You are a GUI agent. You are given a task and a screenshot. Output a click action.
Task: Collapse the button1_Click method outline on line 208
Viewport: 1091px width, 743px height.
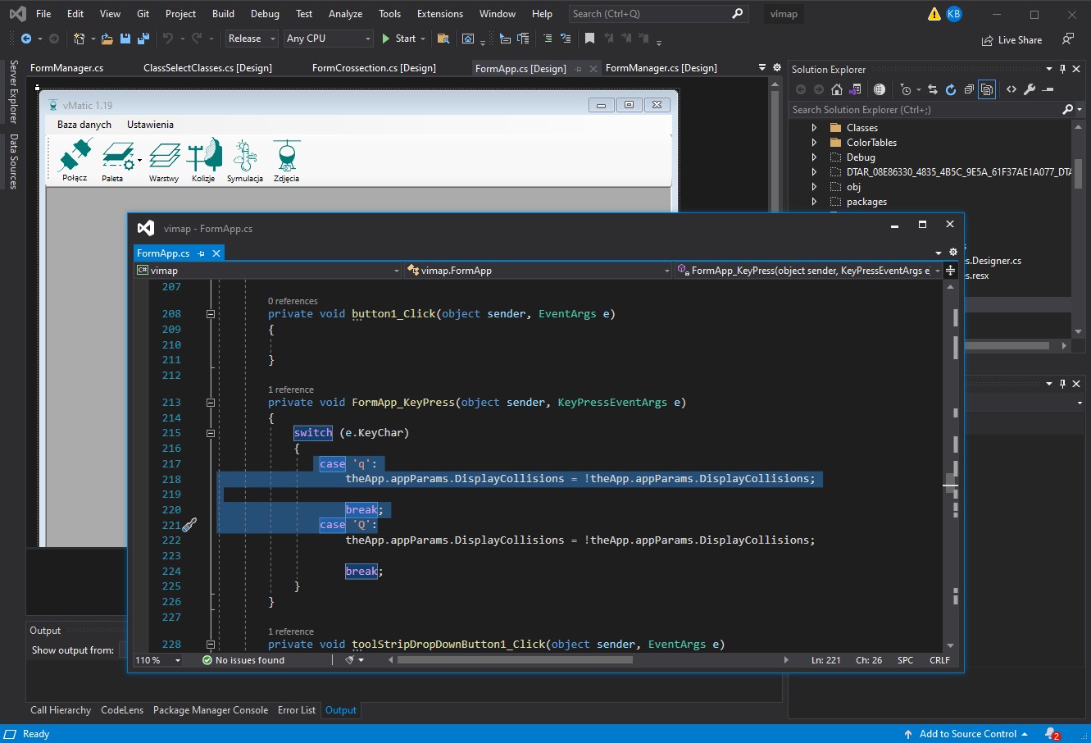(211, 314)
